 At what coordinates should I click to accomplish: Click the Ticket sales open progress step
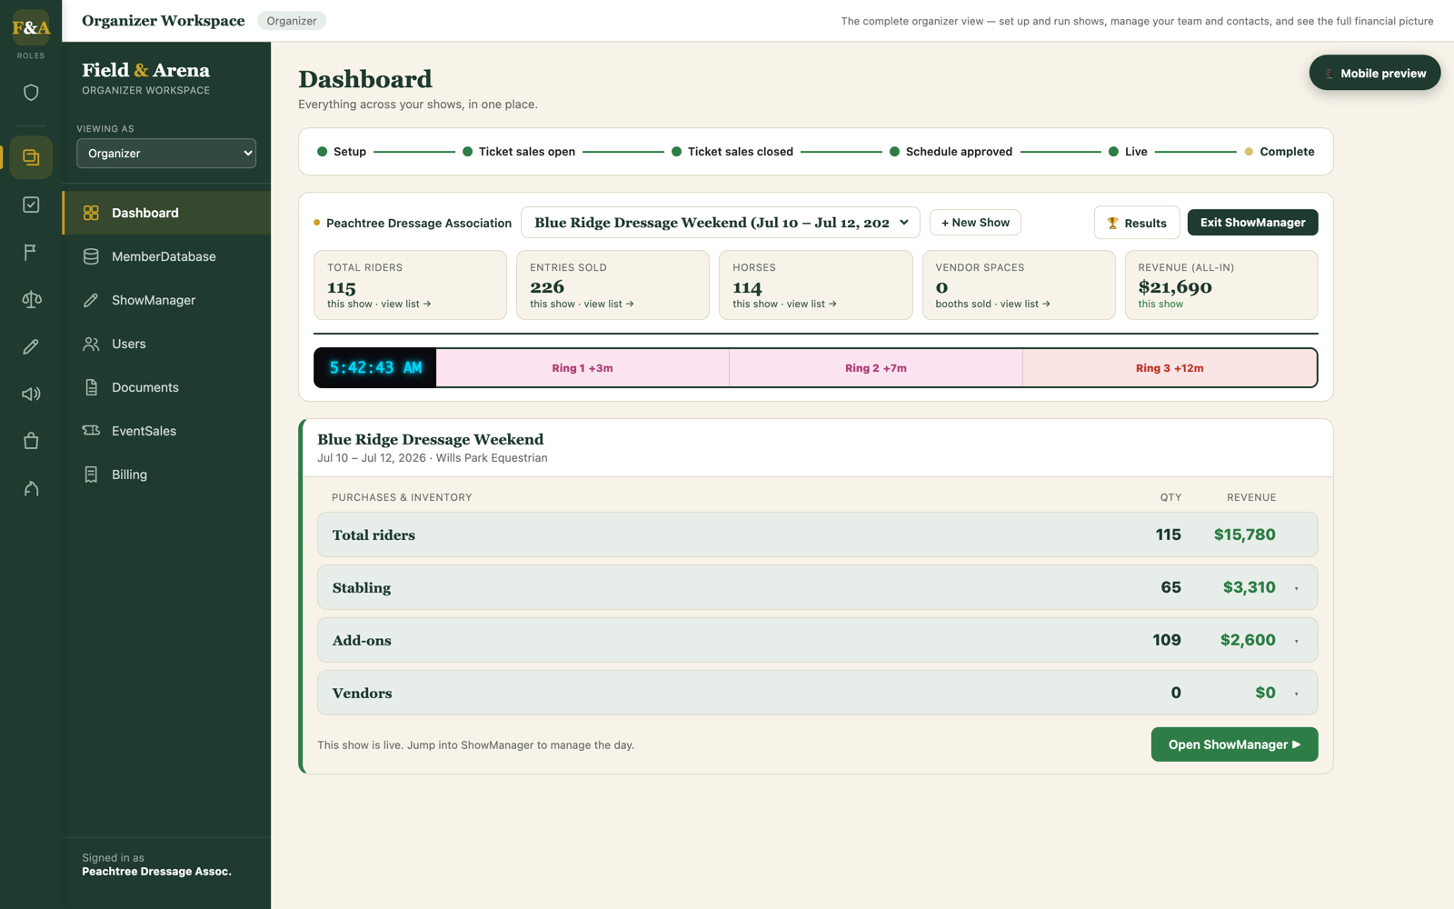tap(519, 152)
